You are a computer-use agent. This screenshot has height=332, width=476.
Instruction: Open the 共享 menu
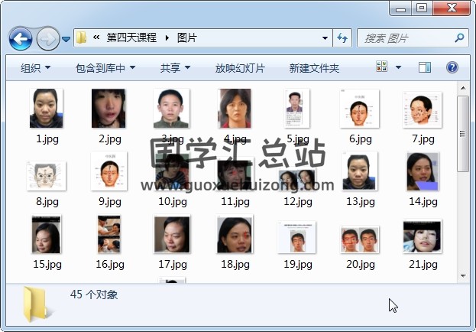tap(175, 68)
